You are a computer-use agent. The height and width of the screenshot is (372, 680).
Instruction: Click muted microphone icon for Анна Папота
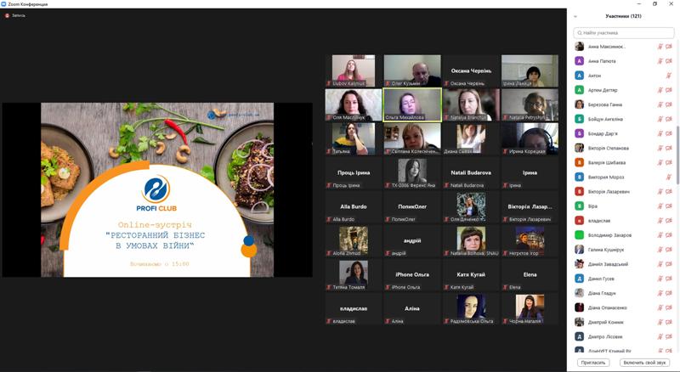tap(659, 61)
